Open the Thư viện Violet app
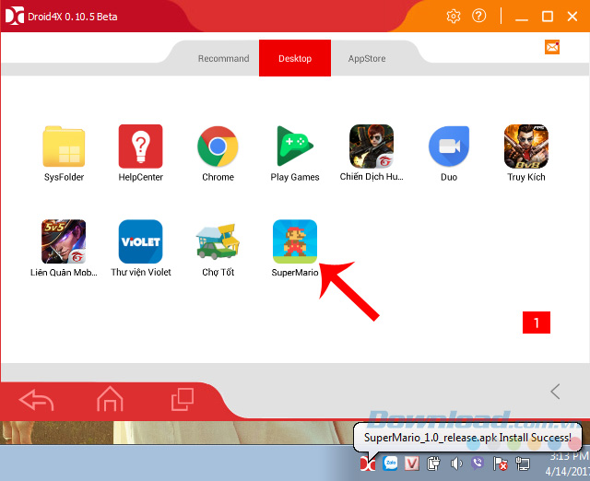This screenshot has width=590, height=481. (140, 241)
